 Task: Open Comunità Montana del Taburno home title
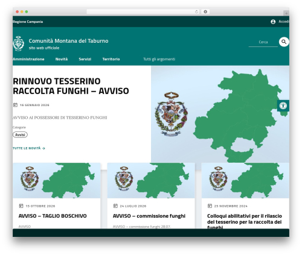pyautogui.click(x=68, y=41)
